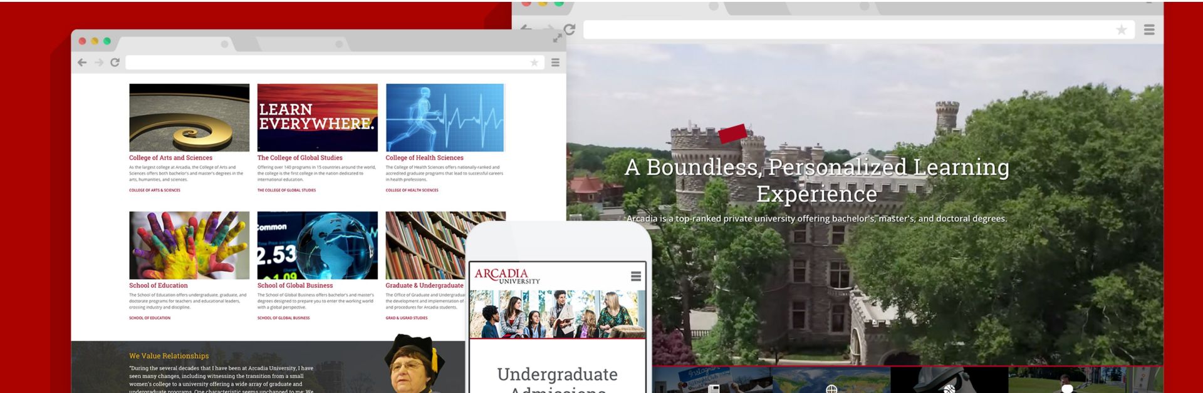The image size is (1203, 393).
Task: Click the Arcadia University logo on the phone
Action: (507, 276)
